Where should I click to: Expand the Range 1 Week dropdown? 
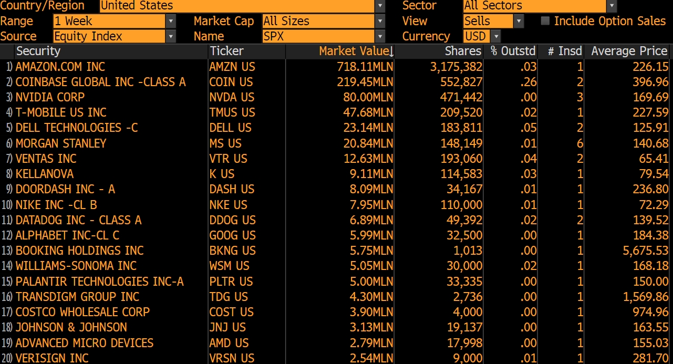pyautogui.click(x=171, y=21)
